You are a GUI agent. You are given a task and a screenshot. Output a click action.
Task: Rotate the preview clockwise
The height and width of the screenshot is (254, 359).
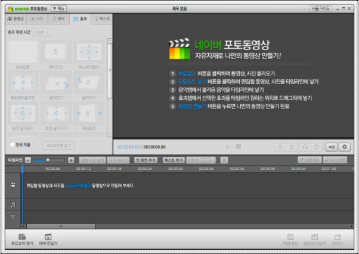click(292, 147)
